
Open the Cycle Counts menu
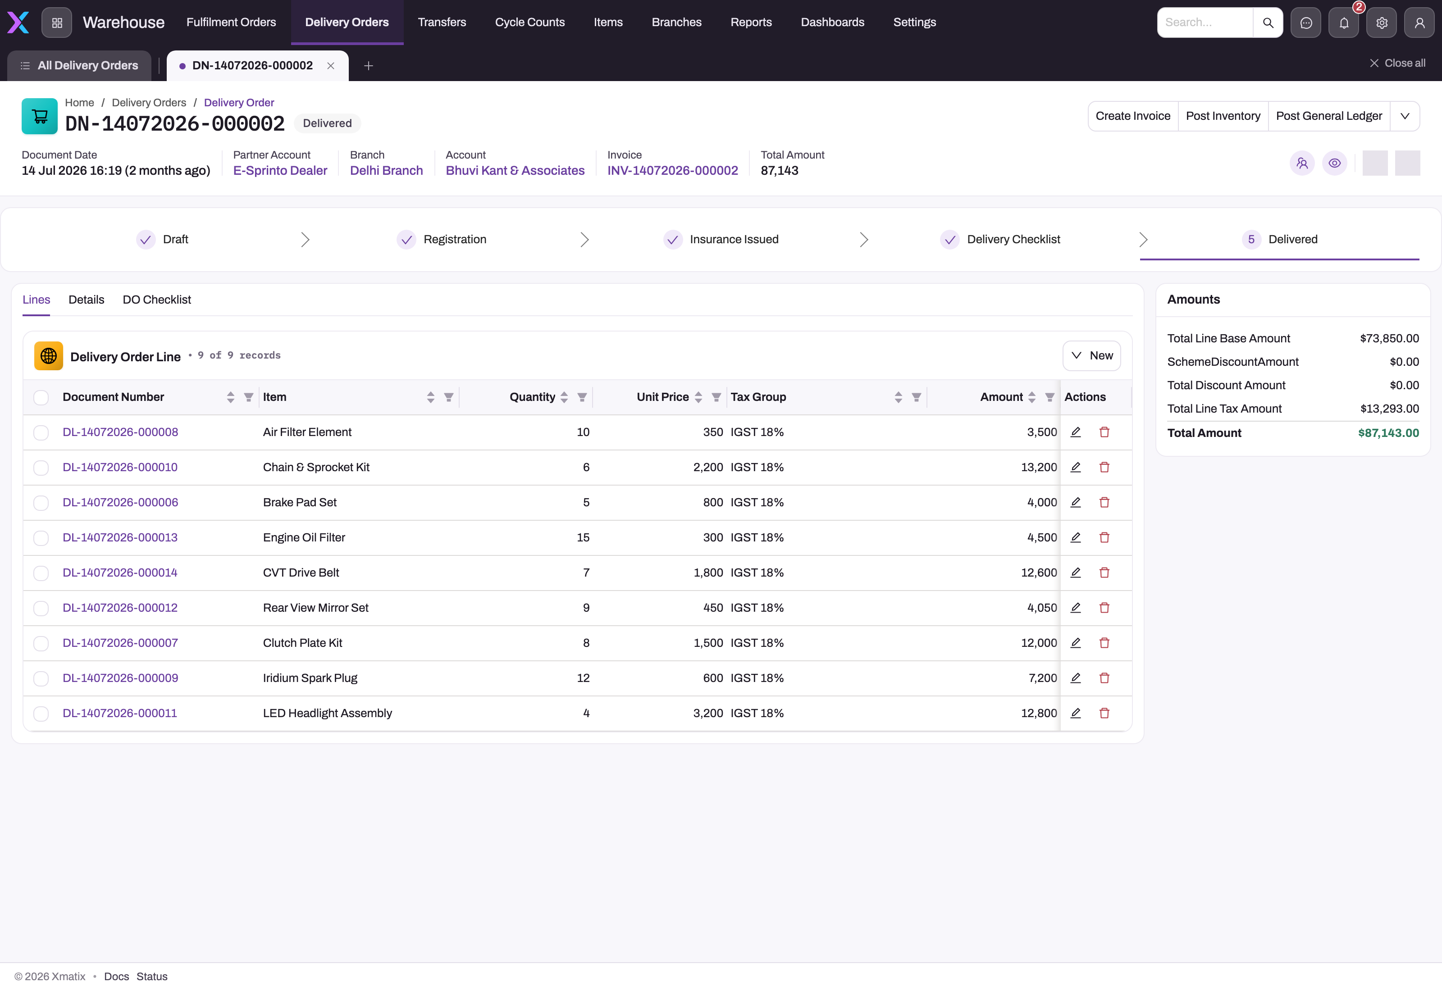point(530,23)
